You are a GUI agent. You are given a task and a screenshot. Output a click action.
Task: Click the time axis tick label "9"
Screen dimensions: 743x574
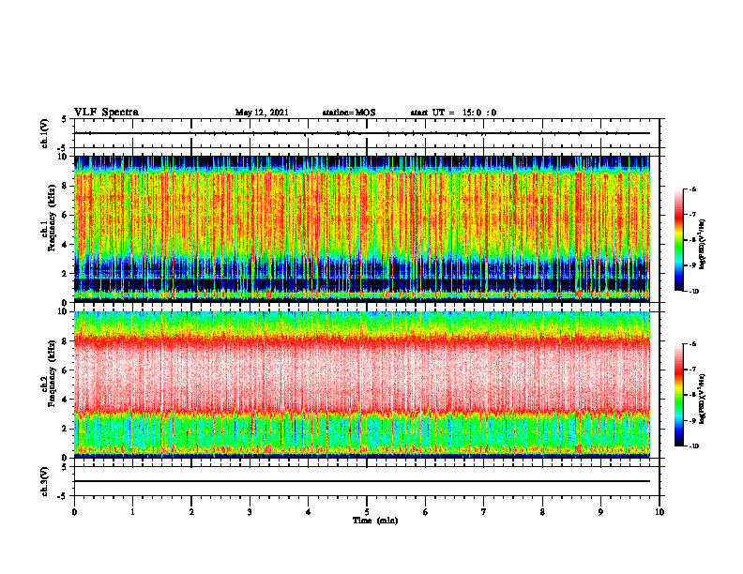click(600, 512)
